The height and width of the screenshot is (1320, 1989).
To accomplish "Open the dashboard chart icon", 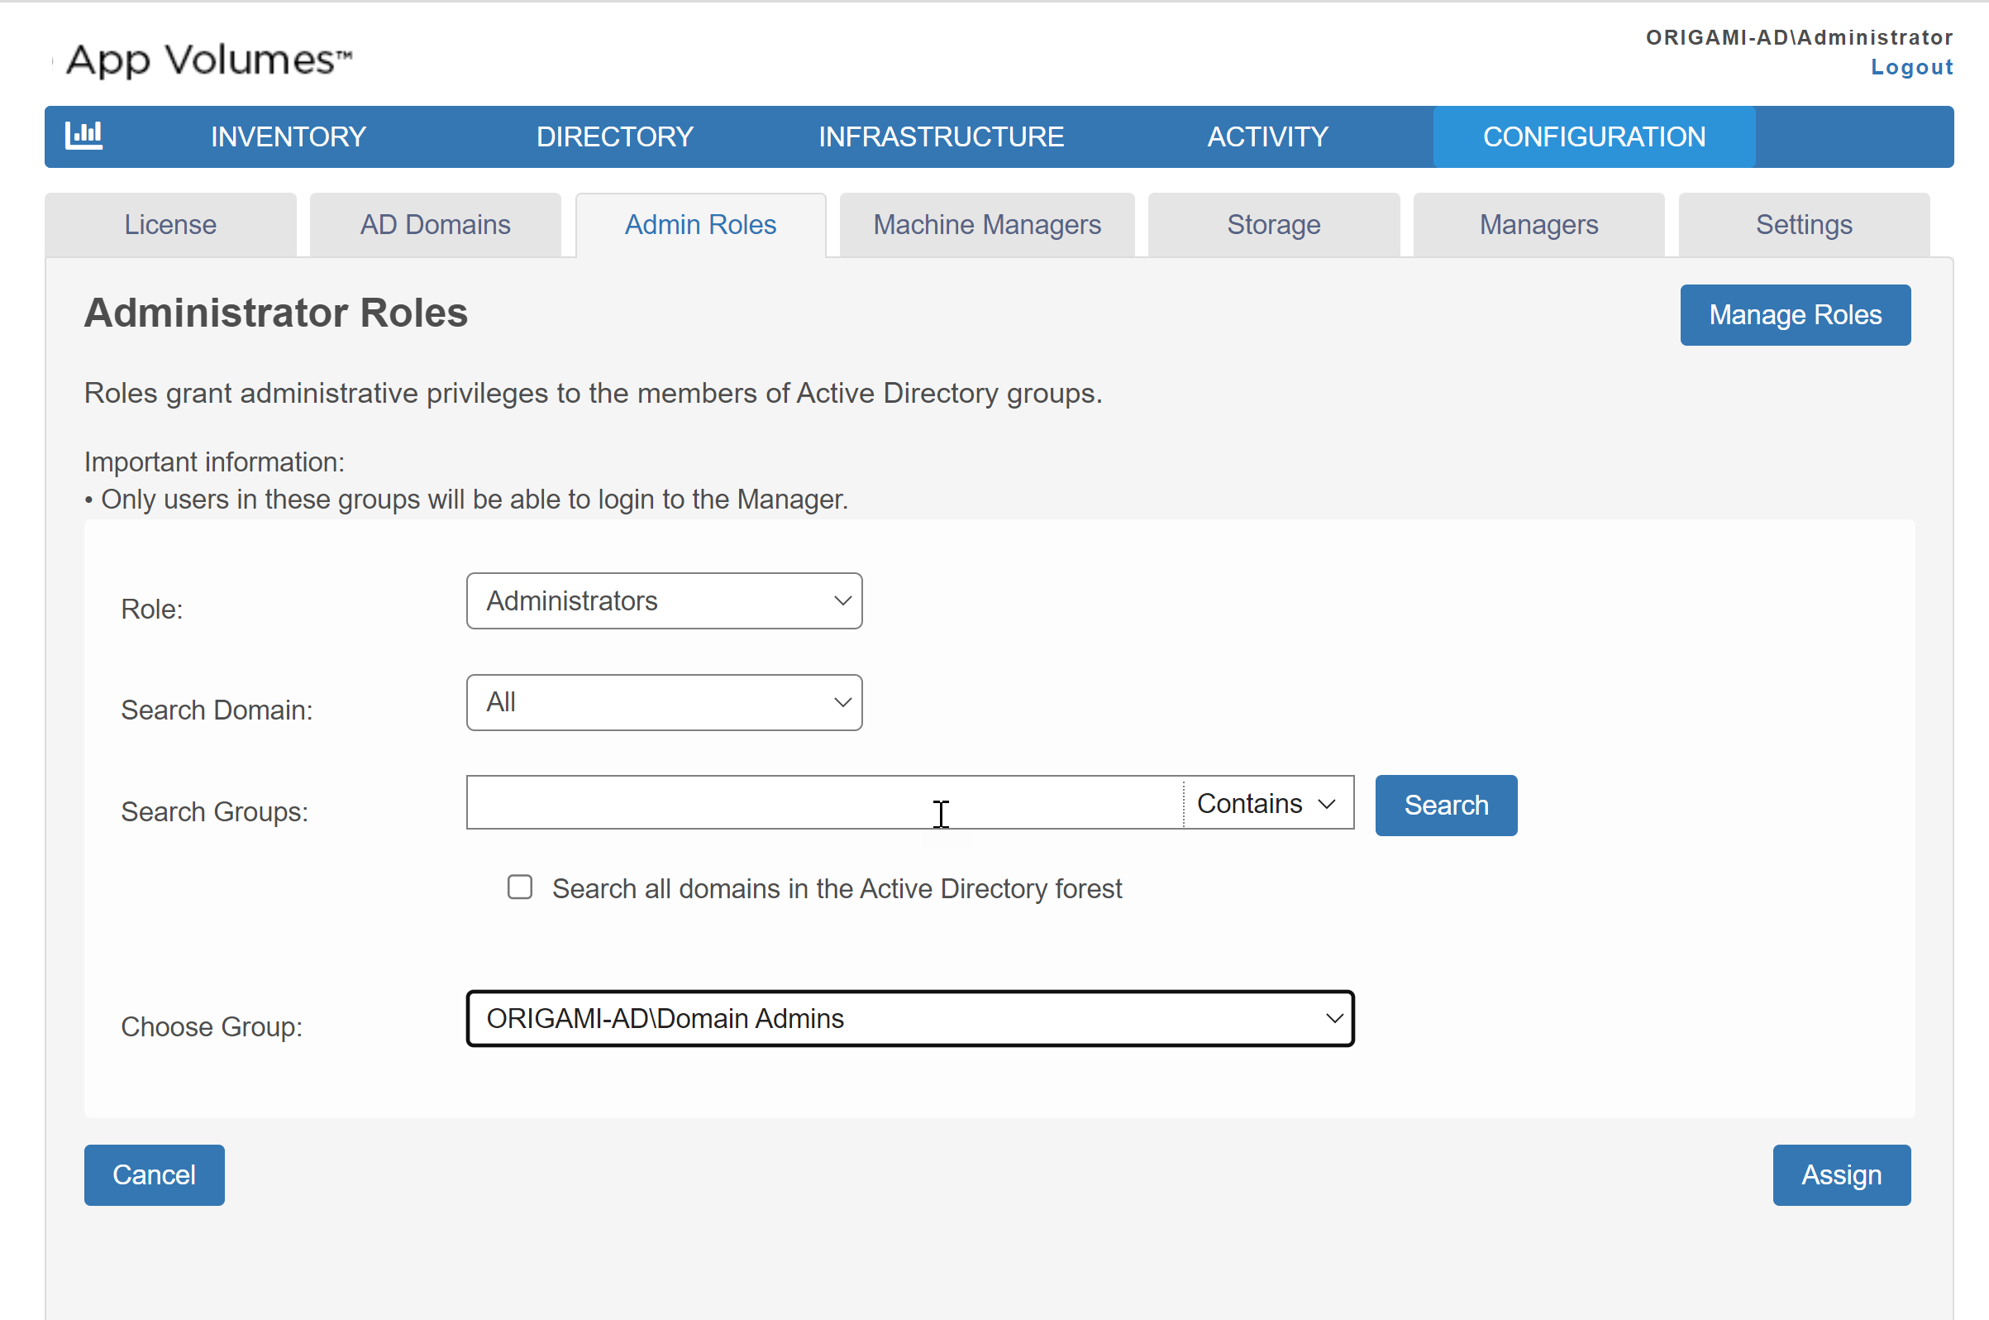I will [x=84, y=136].
